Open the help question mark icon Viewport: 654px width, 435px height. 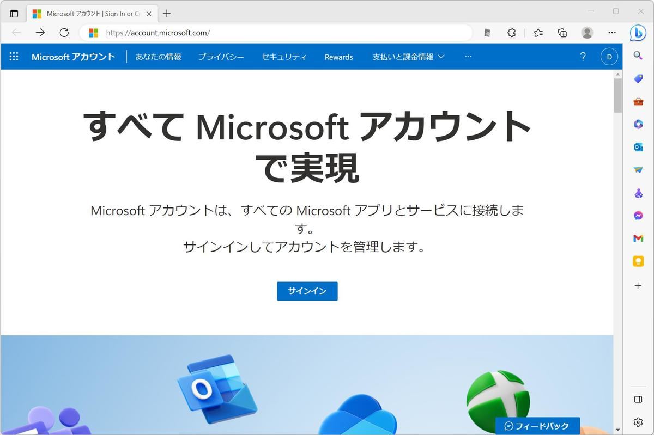click(x=583, y=57)
